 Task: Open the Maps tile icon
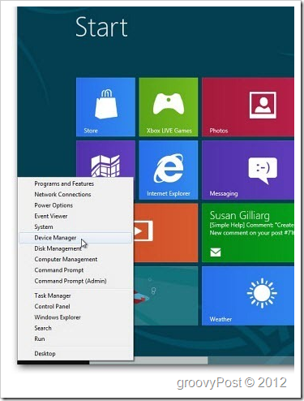(105, 166)
